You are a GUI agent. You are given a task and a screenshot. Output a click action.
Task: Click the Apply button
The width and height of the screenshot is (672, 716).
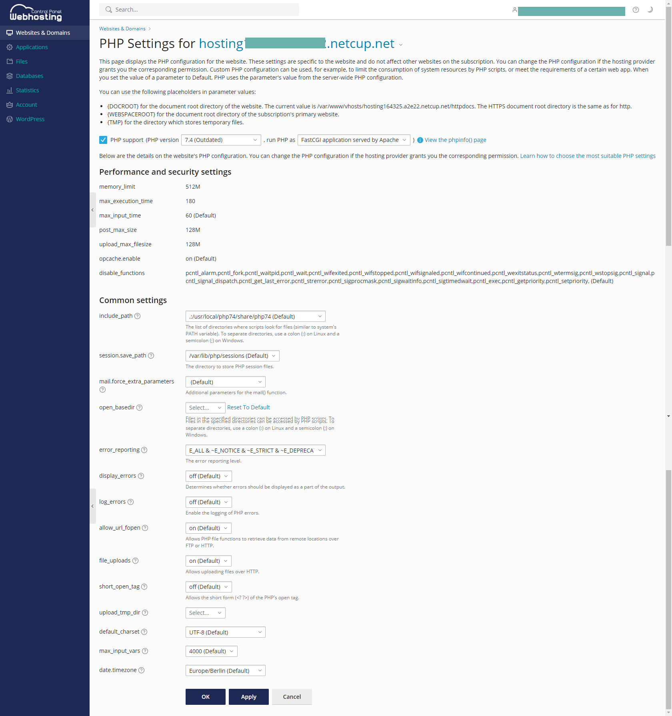(249, 697)
